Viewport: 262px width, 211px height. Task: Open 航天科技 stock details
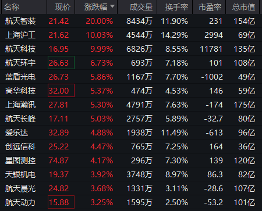(20, 49)
